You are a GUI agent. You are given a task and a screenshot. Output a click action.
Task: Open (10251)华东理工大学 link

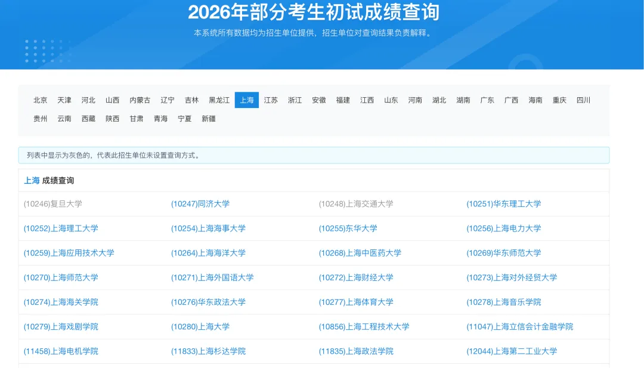[503, 204]
